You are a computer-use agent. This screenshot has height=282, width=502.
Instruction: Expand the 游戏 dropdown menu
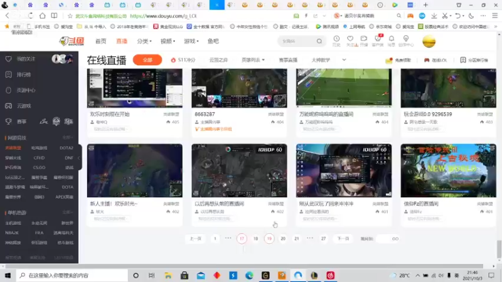pyautogui.click(x=191, y=41)
